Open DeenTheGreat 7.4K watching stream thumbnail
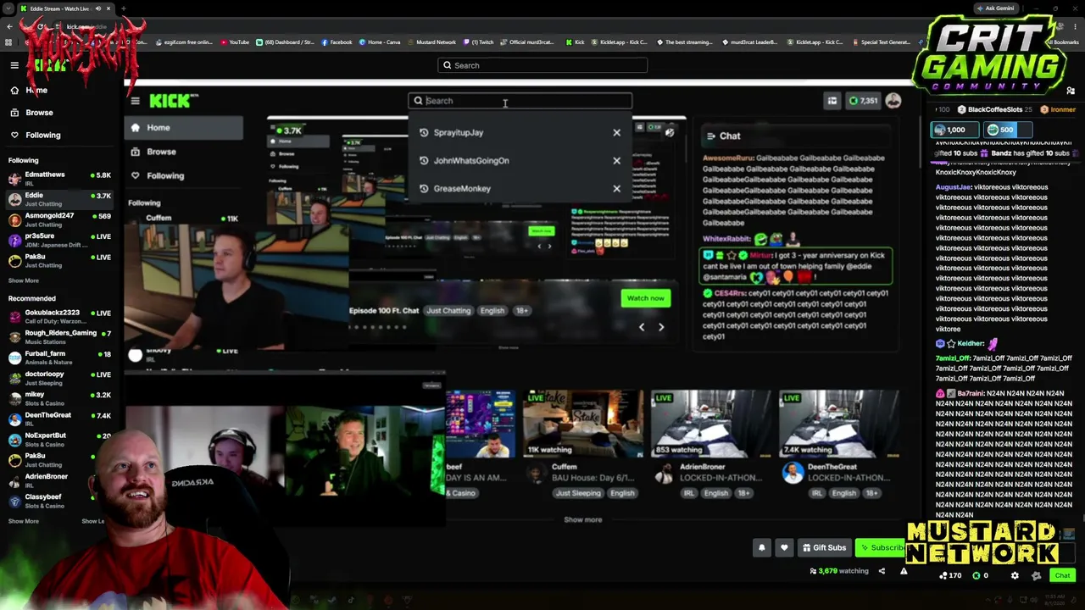Image resolution: width=1085 pixels, height=610 pixels. 839,424
